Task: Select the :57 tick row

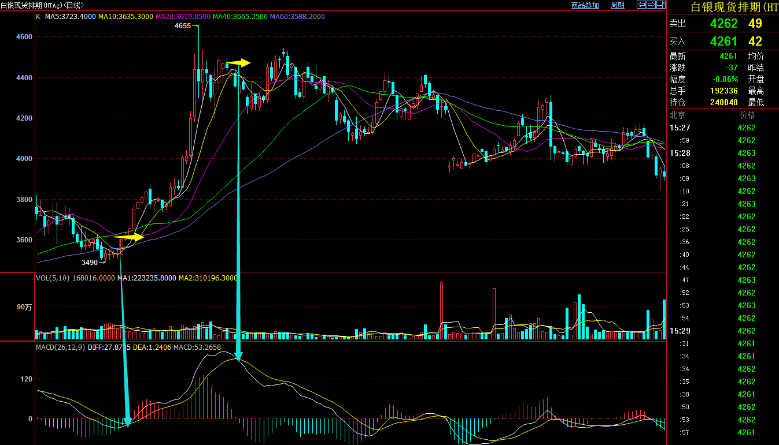Action: [x=723, y=432]
